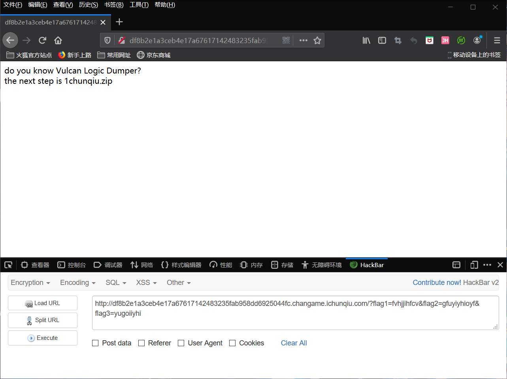Open a new browser tab
Image resolution: width=507 pixels, height=379 pixels.
[119, 22]
